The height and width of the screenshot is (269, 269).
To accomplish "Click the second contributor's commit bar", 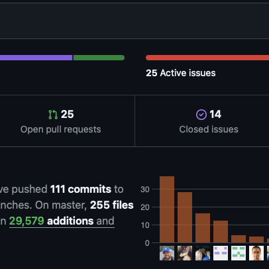I will [185, 217].
